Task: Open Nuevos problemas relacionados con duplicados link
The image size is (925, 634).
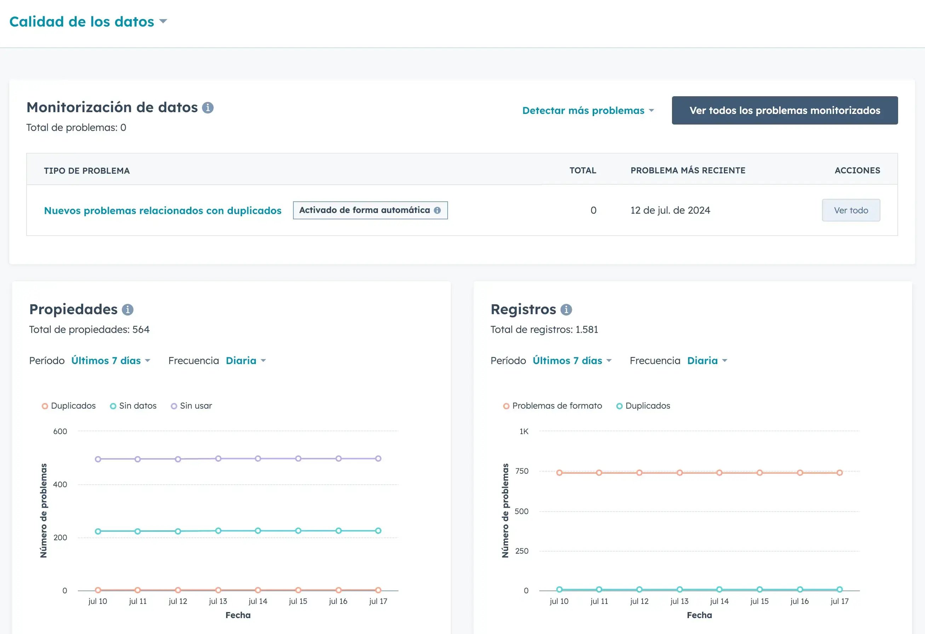Action: click(x=162, y=211)
